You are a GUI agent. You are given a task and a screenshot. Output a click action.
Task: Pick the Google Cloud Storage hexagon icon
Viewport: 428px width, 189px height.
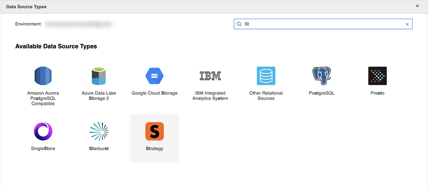pos(155,76)
